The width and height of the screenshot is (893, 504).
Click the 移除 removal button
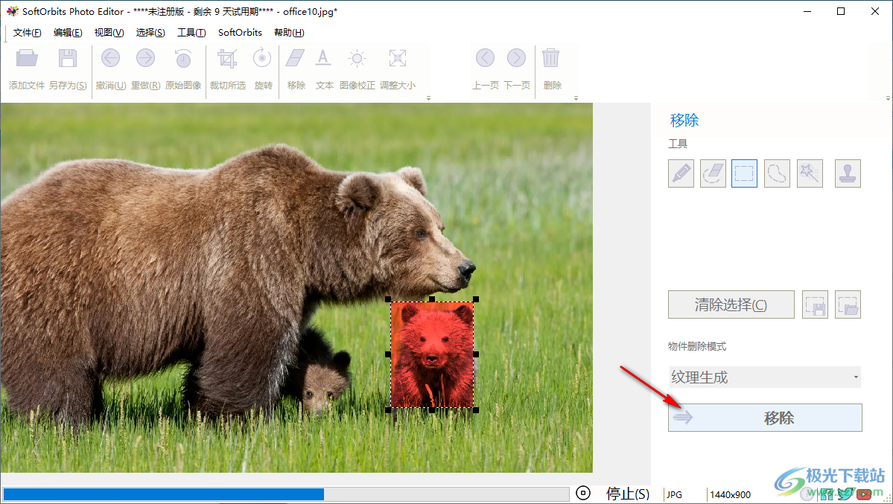pos(765,418)
